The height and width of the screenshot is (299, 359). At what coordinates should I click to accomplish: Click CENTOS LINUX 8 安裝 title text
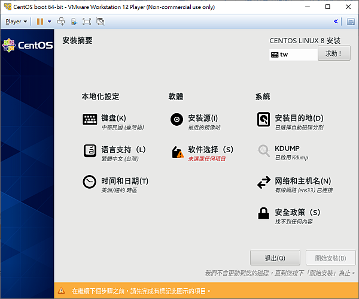point(305,41)
